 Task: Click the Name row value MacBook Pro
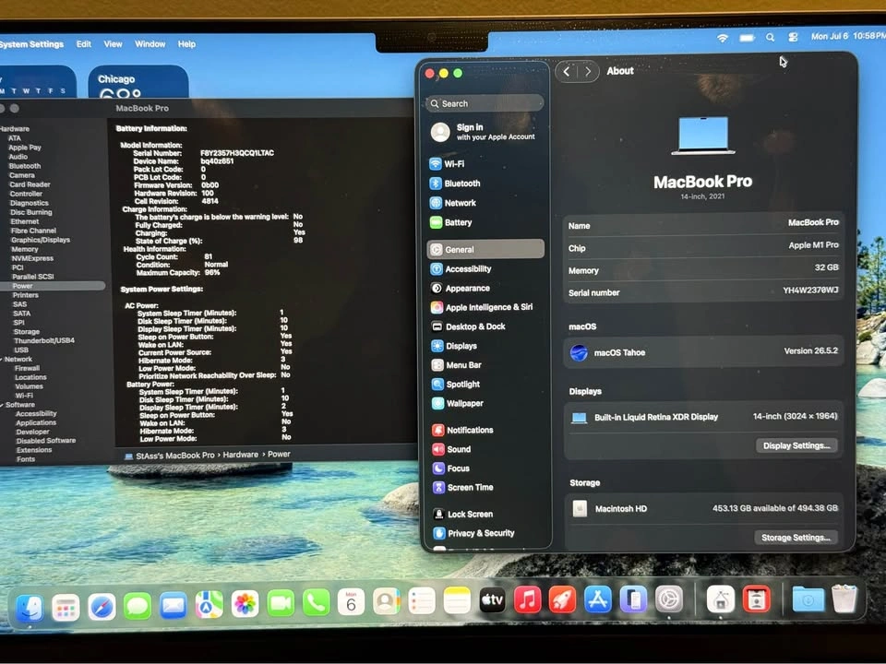tap(813, 222)
